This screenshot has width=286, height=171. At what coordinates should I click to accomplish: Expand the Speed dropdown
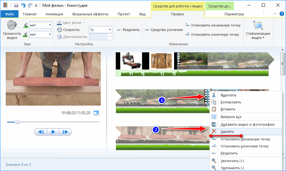pyautogui.click(x=110, y=29)
